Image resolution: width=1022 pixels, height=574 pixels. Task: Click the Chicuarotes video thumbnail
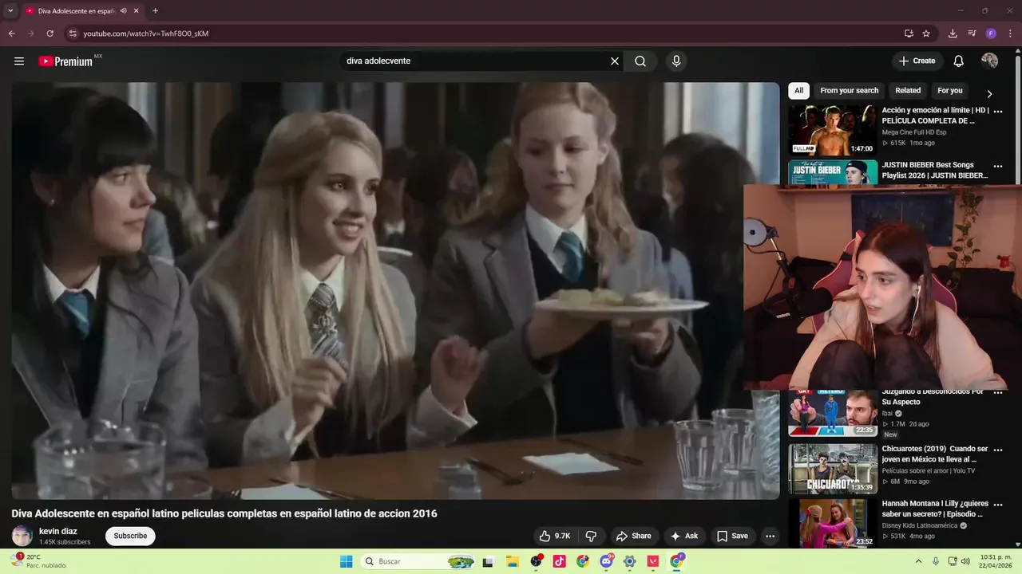[x=833, y=469]
